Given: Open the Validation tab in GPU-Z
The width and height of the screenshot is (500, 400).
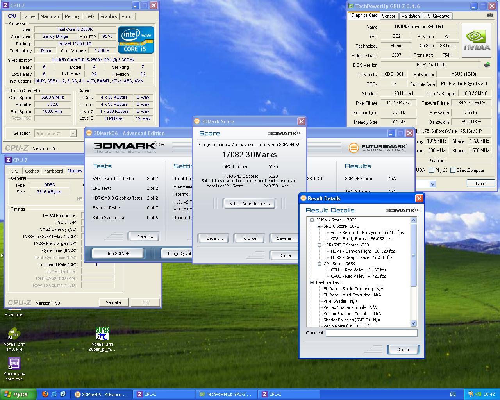Looking at the screenshot, I should (410, 16).
